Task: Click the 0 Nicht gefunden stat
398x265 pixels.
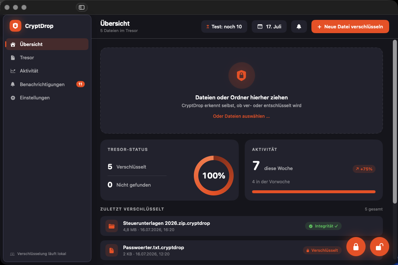Action: coord(129,185)
